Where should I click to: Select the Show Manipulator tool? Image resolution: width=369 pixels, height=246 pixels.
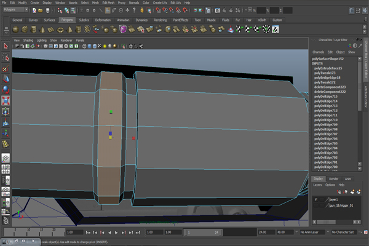(x=6, y=133)
